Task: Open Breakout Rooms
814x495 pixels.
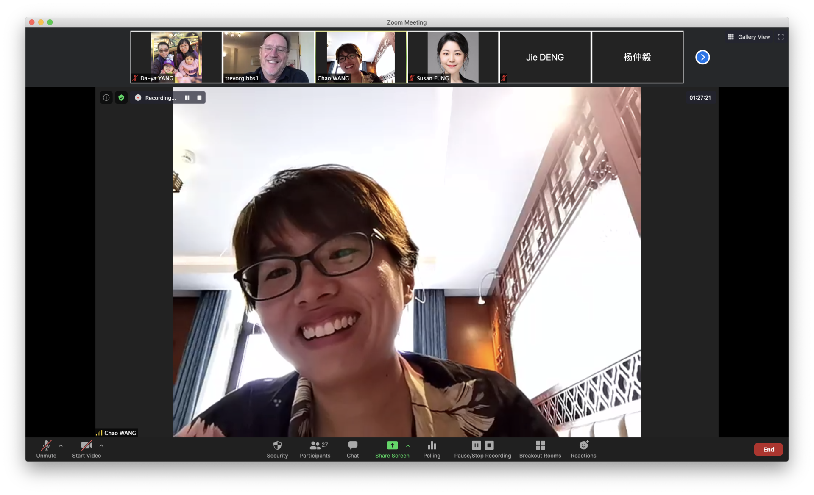Action: [x=540, y=449]
